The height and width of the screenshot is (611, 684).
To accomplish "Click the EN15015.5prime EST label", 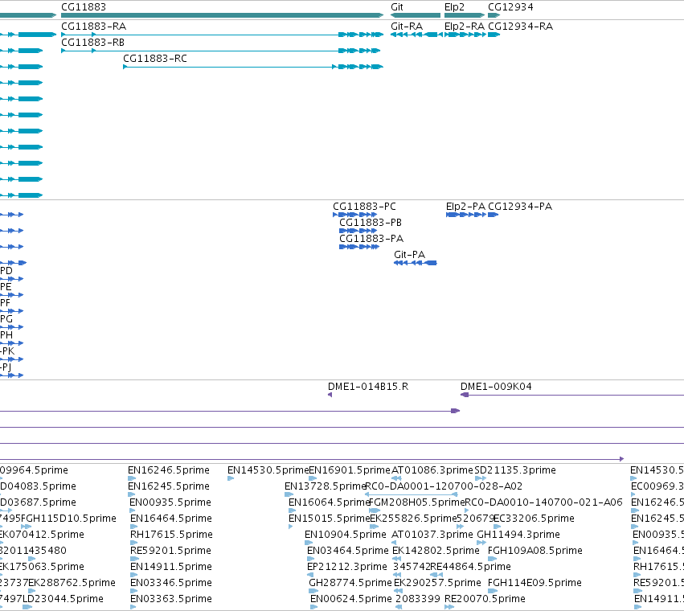I will point(329,519).
